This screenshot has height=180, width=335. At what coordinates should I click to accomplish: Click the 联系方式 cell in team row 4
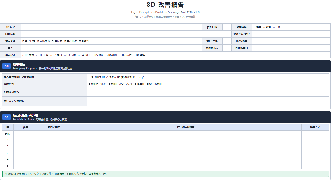(x=315, y=159)
